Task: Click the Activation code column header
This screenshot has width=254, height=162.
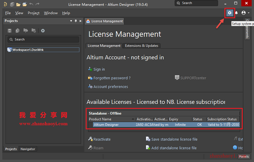Action: pos(145,119)
